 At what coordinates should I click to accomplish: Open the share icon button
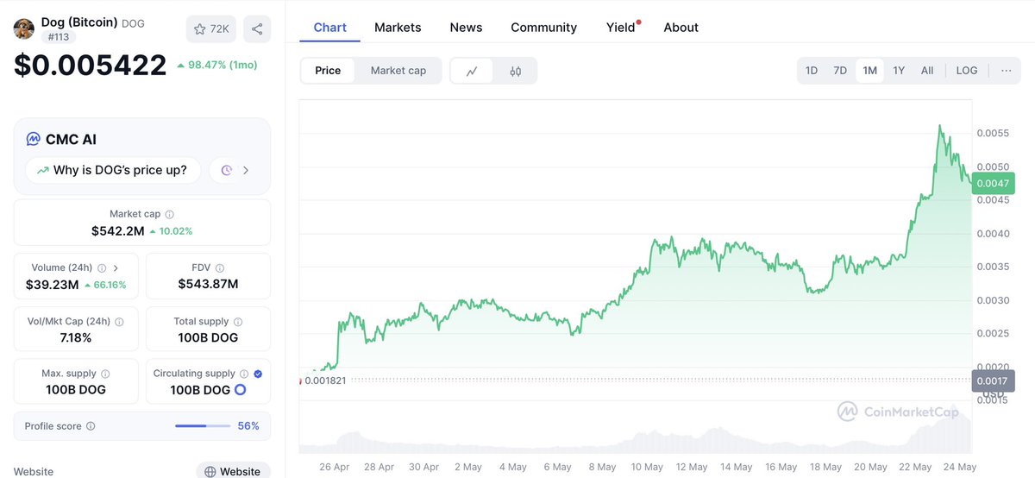point(257,28)
